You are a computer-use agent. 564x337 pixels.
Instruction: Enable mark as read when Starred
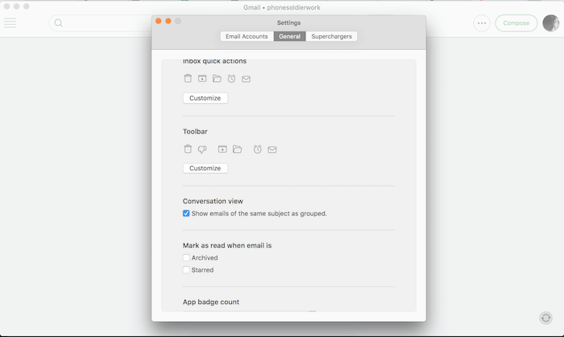tap(186, 270)
